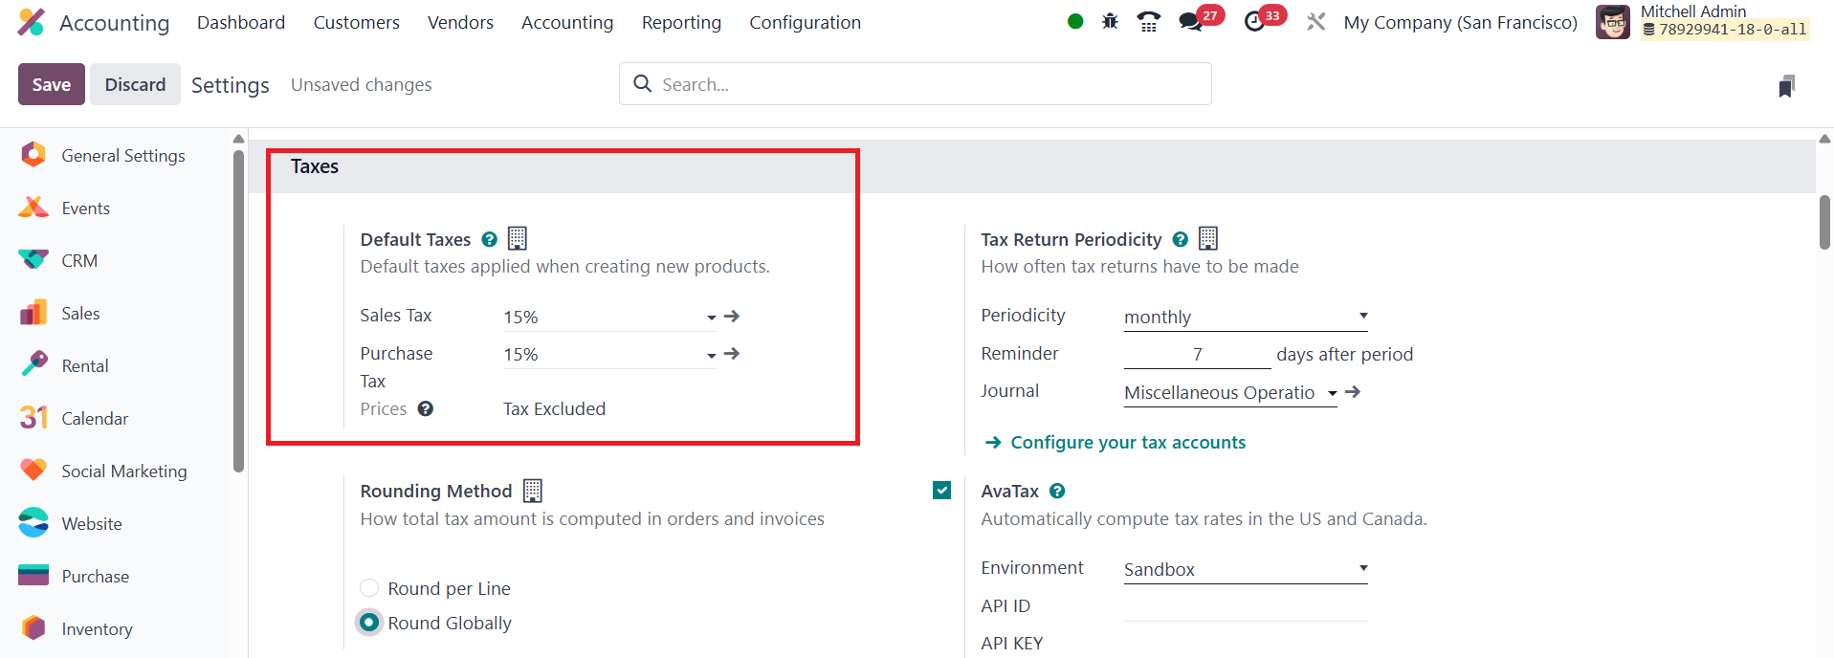
Task: Click the bookmark icon near the search bar
Action: (1786, 86)
